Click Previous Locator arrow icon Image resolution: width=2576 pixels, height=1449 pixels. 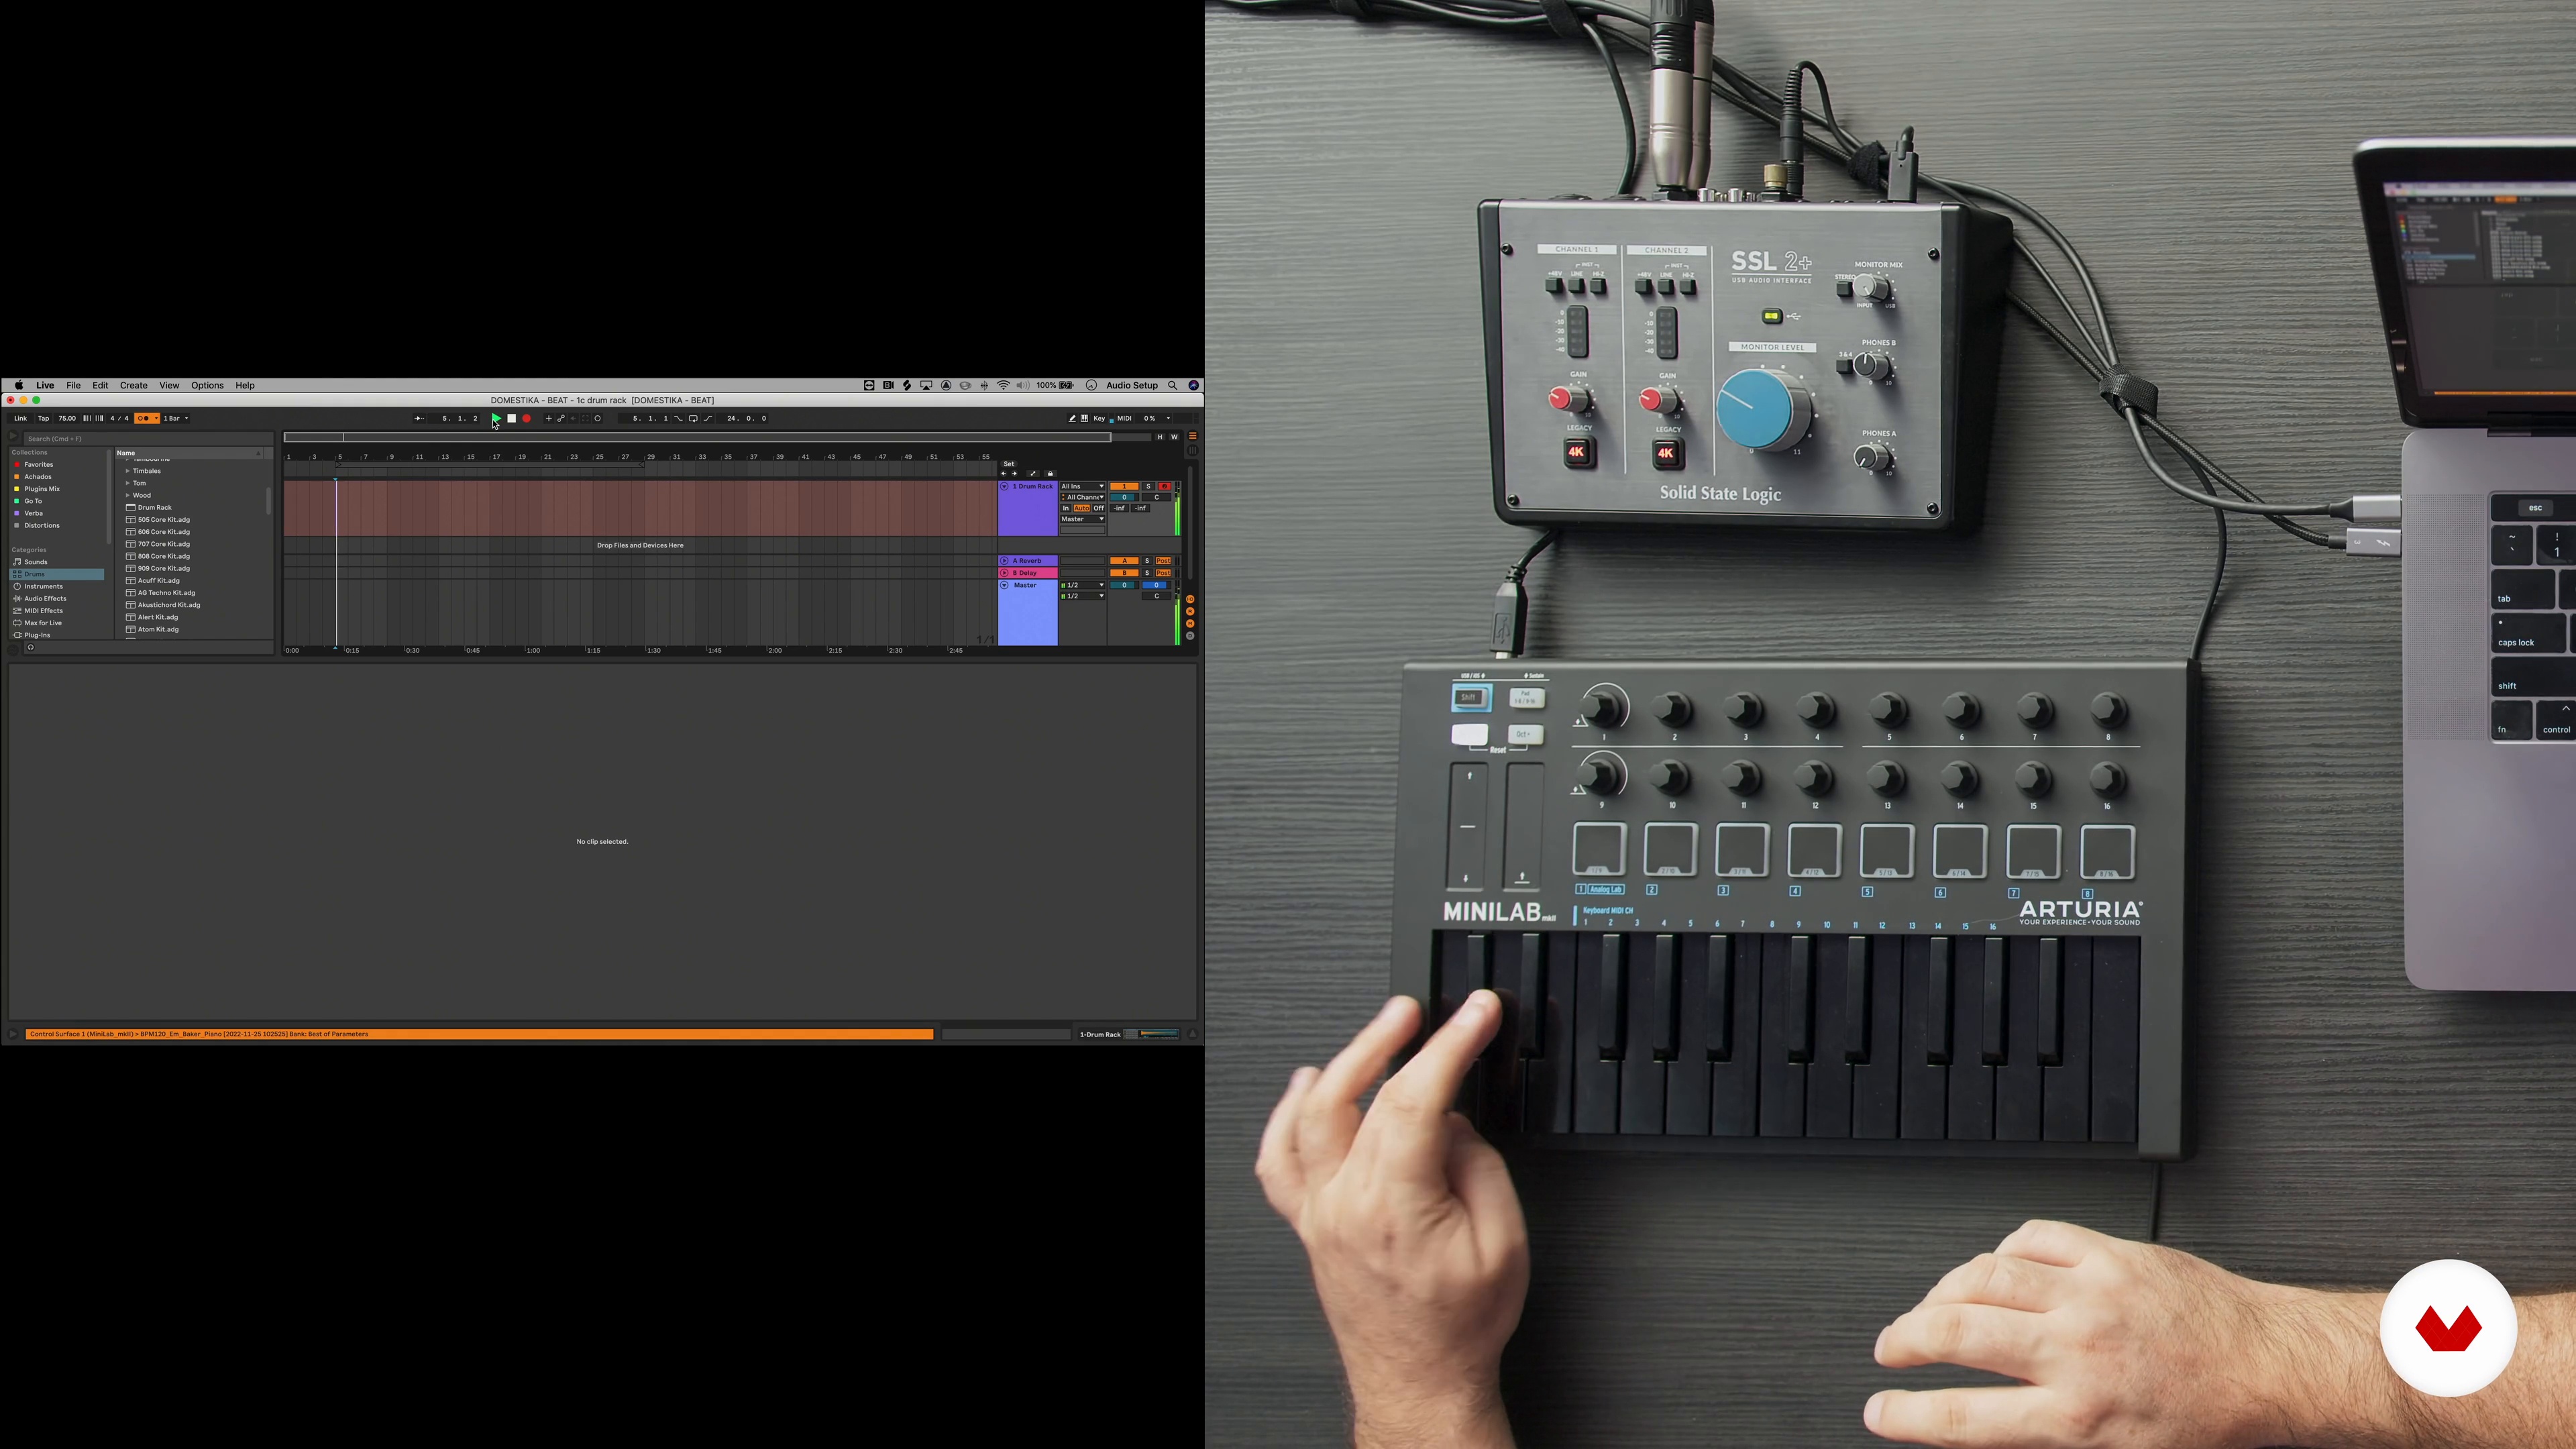(1003, 474)
